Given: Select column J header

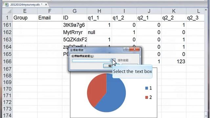Looking at the screenshot, I should (x=149, y=11).
